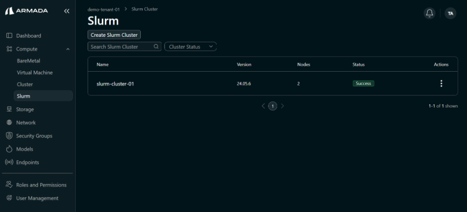
Task: Click the Endpoints broadcast icon
Action: click(9, 162)
